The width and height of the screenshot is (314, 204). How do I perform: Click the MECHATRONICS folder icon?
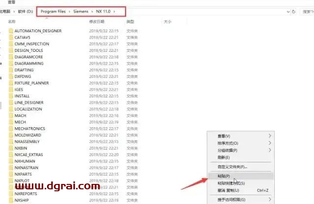[x=11, y=129]
